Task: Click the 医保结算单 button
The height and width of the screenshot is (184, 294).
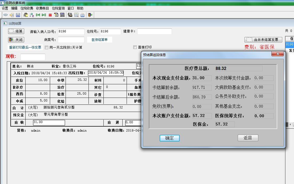Action: coord(100,40)
